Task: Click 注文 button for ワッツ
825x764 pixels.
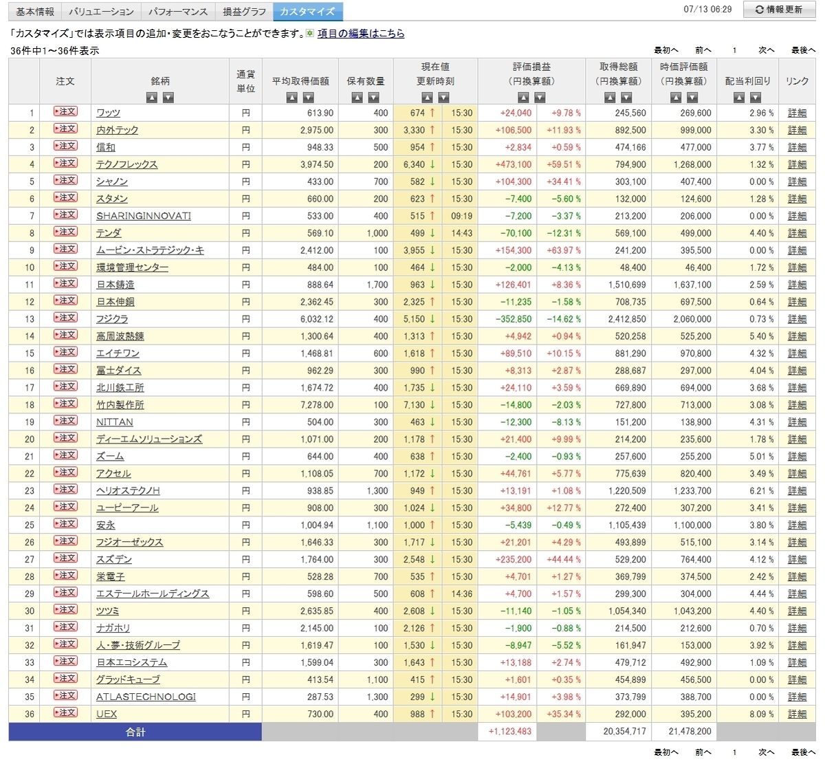Action: tap(65, 111)
